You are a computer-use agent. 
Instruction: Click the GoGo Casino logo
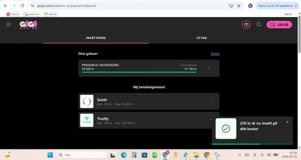29,25
